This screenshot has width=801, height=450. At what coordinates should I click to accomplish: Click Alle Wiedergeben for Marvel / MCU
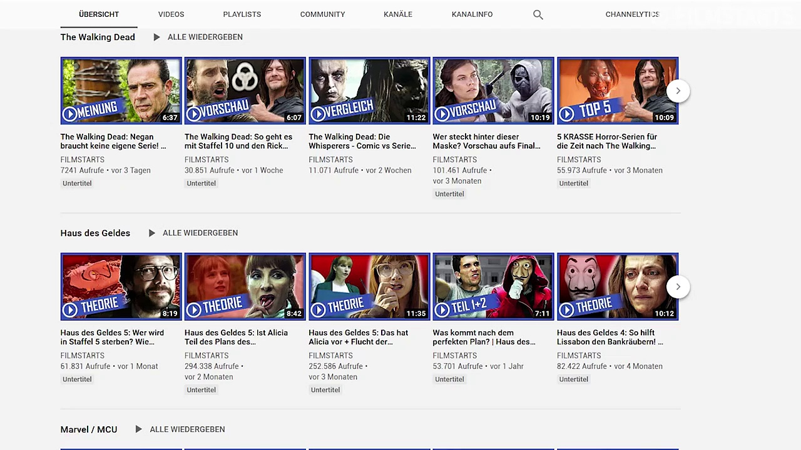click(187, 429)
